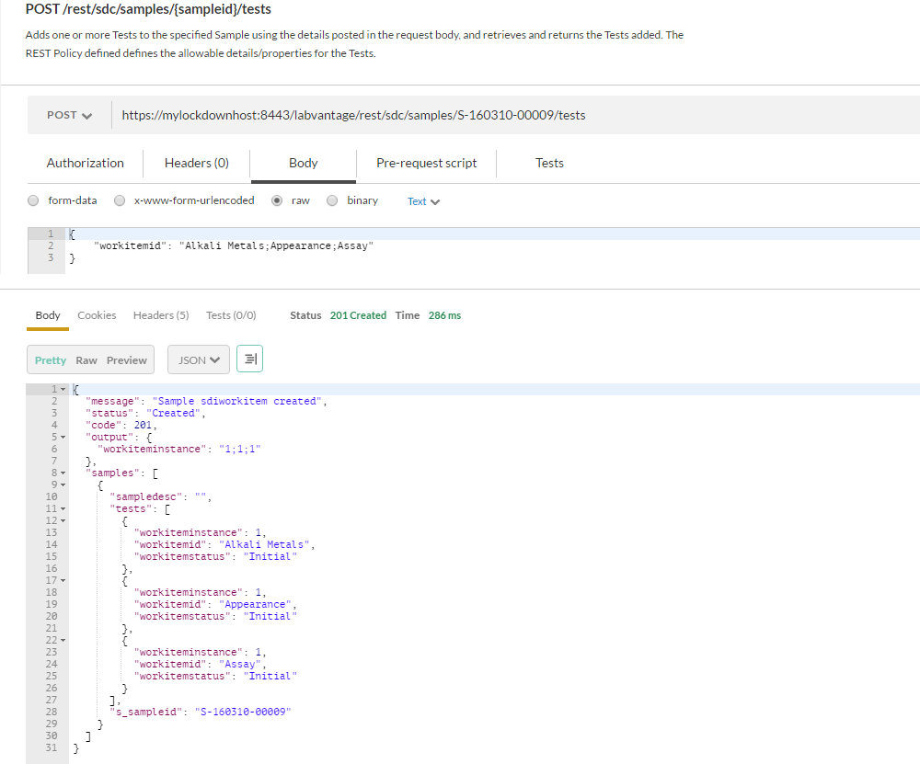The image size is (920, 764).
Task: Open the response Cookies tab
Action: pos(97,315)
